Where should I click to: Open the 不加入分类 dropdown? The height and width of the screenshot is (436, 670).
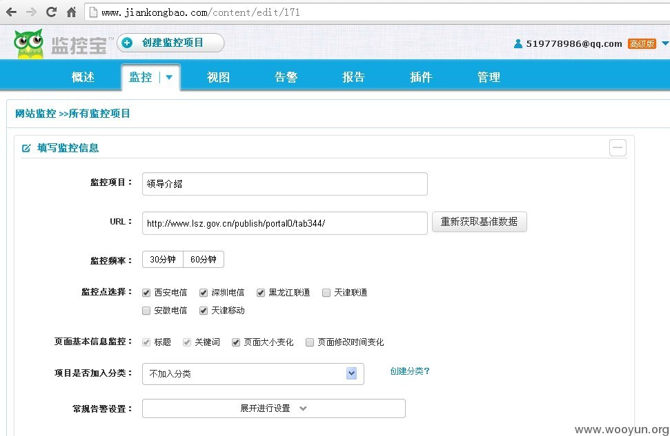(253, 374)
